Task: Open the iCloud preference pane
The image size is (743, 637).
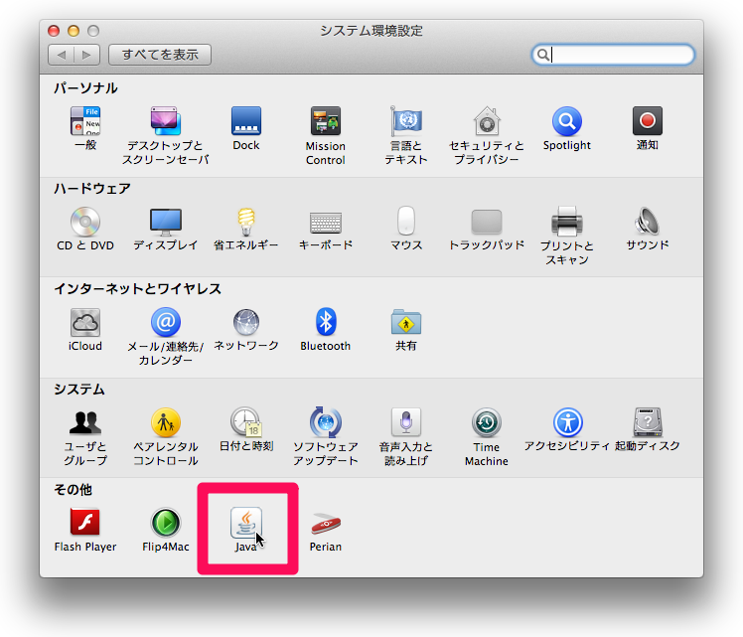Action: click(x=85, y=322)
